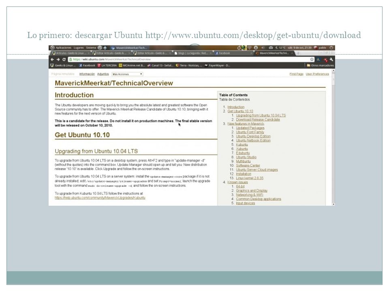Click the Información link
The image size is (389, 291).
point(87,74)
